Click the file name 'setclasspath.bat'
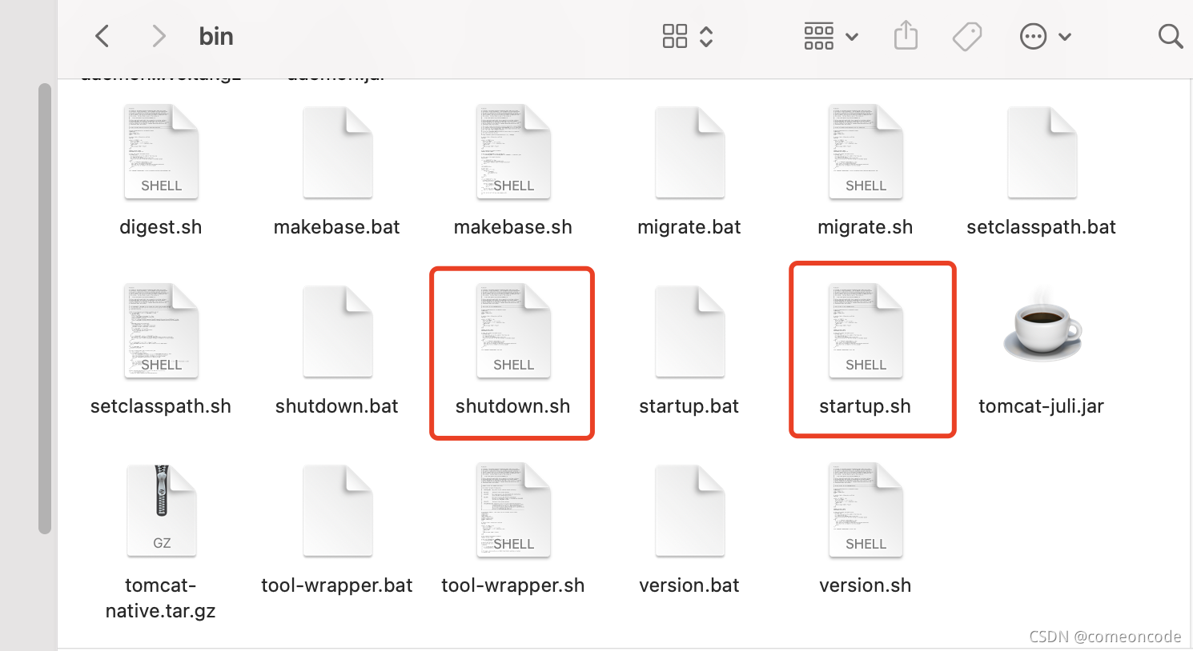 pyautogui.click(x=1042, y=227)
